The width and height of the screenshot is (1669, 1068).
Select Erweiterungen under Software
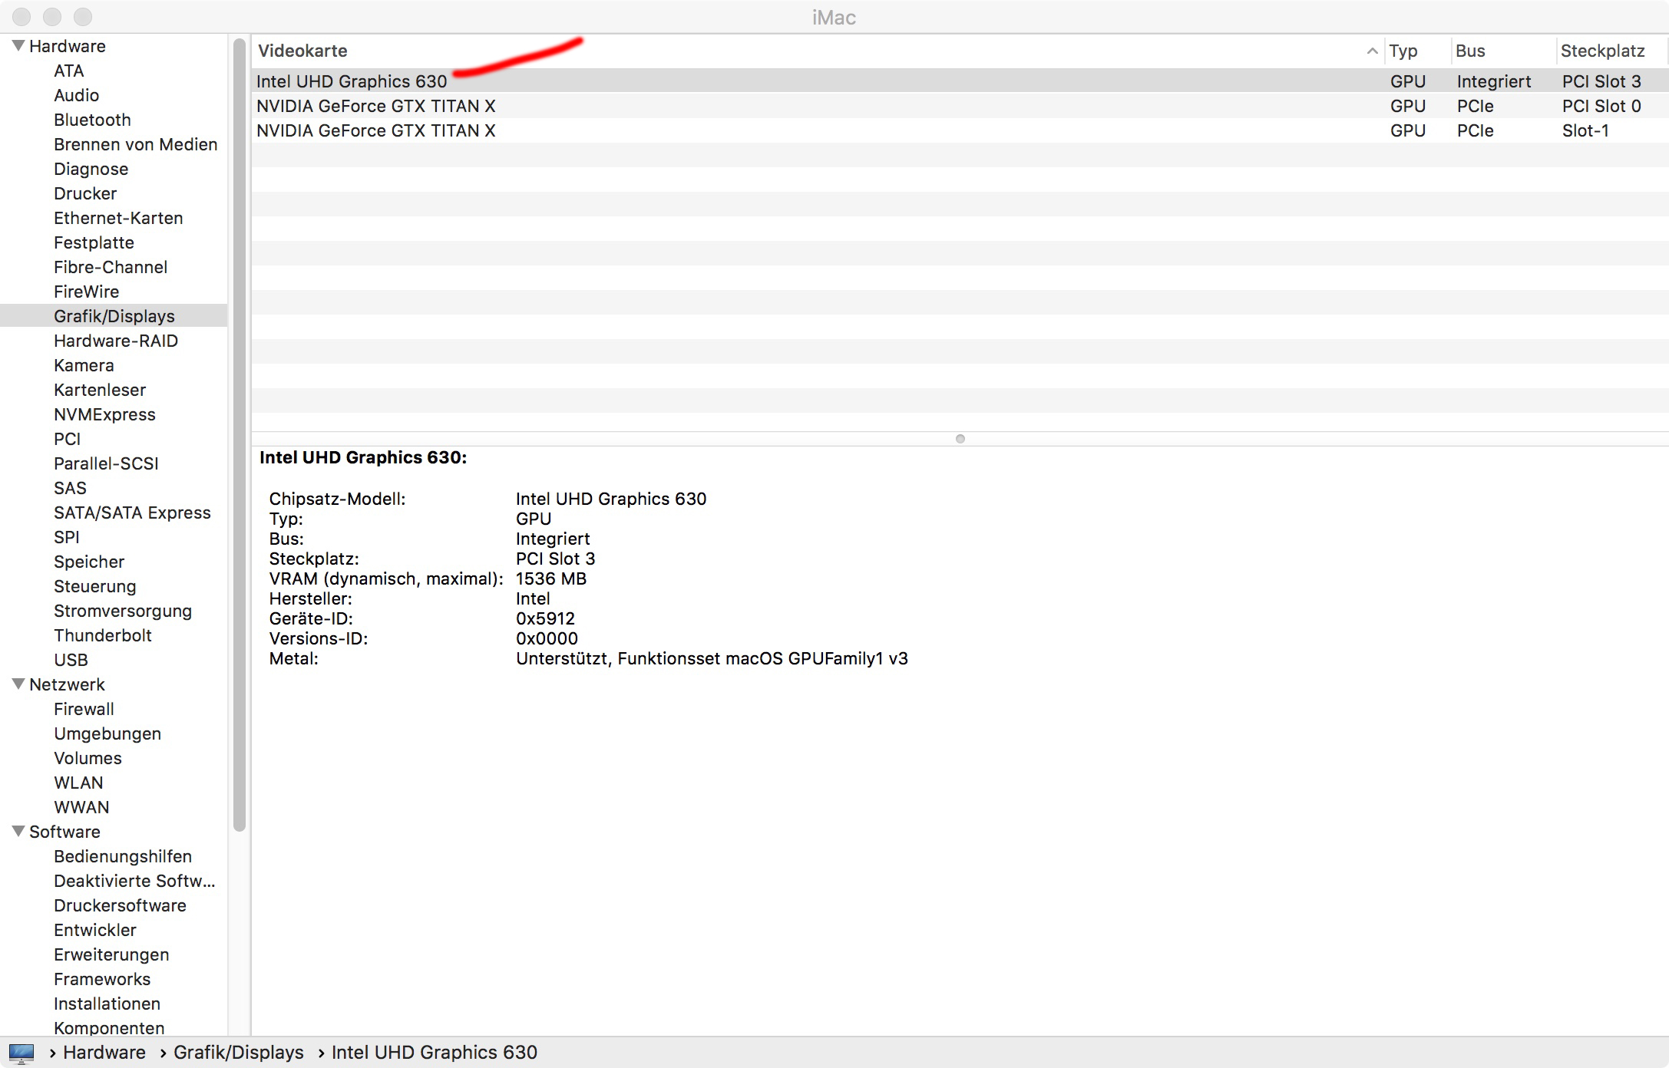point(111,954)
